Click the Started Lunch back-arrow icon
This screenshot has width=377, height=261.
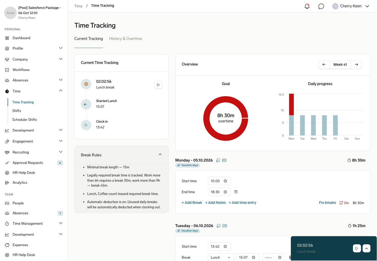[86, 104]
